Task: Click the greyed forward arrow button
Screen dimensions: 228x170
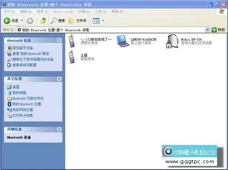Action: (x=30, y=20)
